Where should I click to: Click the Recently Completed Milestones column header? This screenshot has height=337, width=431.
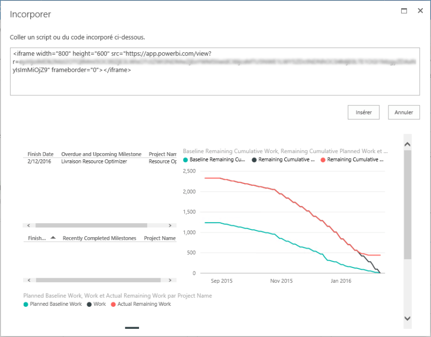[x=99, y=238]
